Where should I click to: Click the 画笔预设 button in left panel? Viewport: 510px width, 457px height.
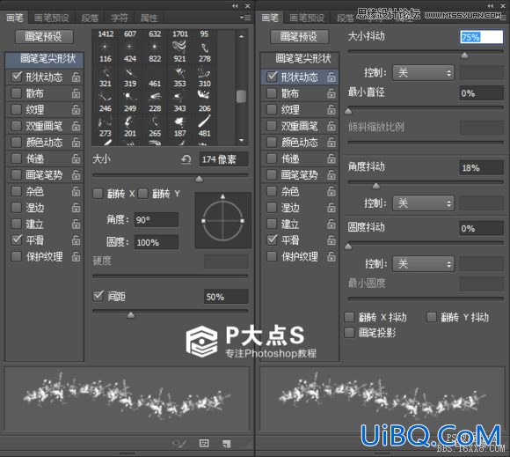[x=44, y=36]
